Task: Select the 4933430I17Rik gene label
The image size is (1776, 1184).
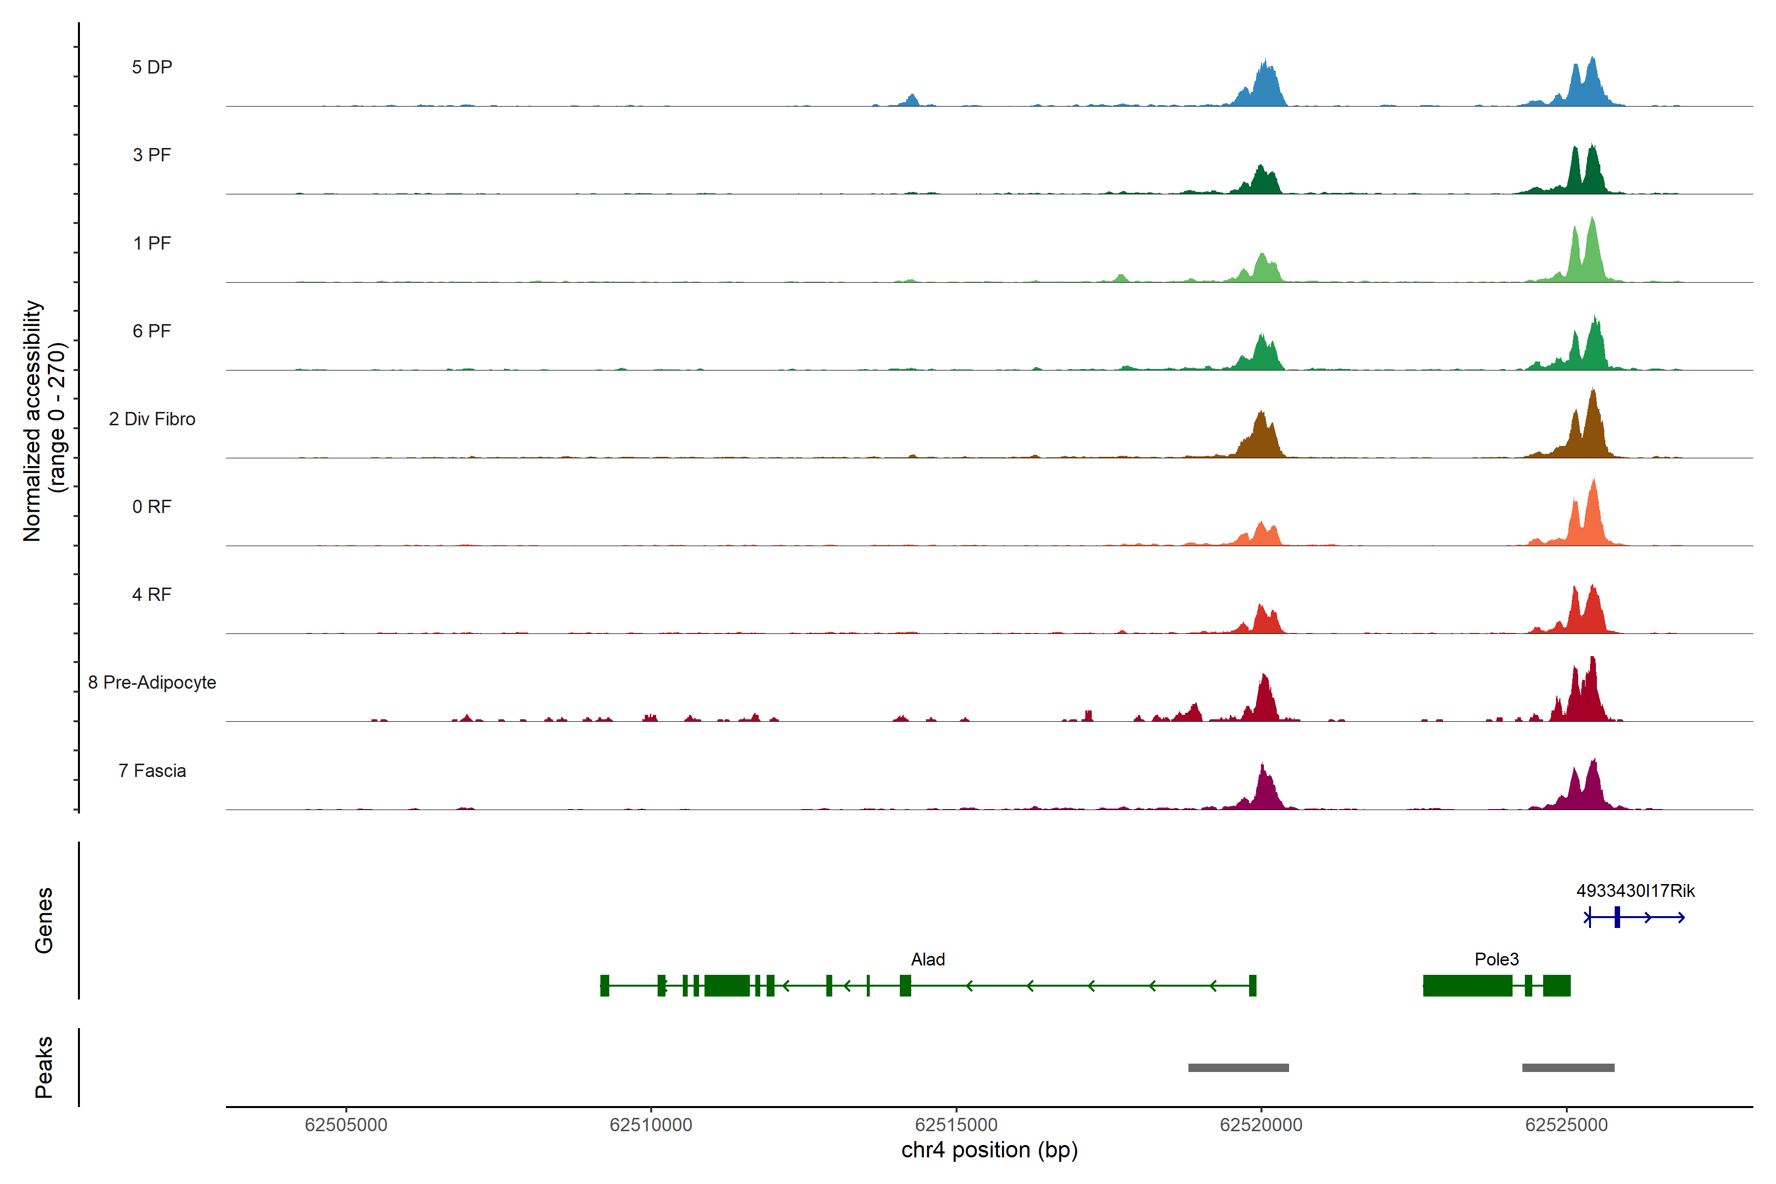Action: point(1635,891)
